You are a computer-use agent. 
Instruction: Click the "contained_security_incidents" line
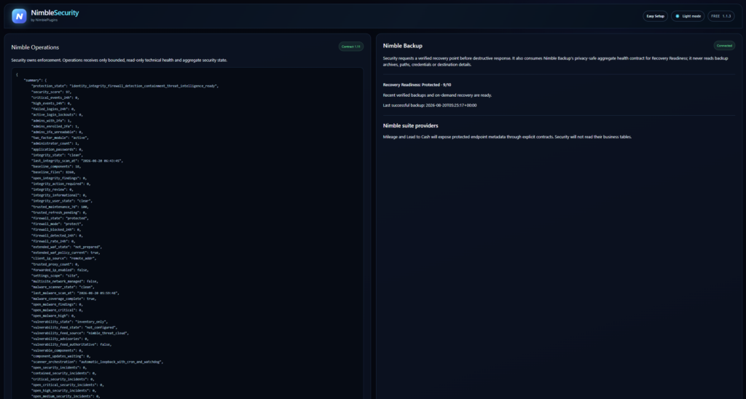[64, 374]
